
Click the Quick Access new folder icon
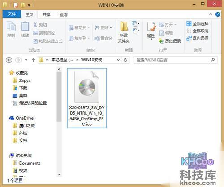point(23,5)
